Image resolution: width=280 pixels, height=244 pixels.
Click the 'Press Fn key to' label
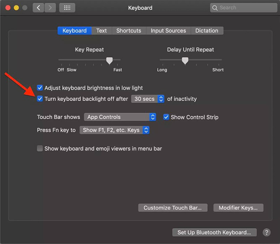[56, 130]
